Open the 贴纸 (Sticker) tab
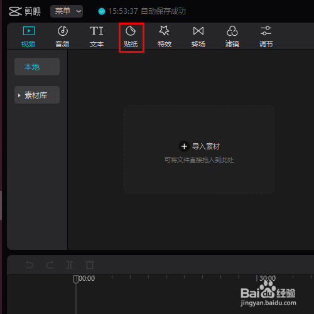This screenshot has width=314, height=314. 131,36
